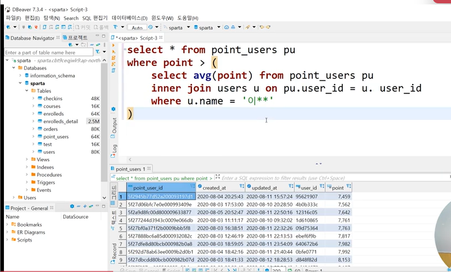Image resolution: width=451 pixels, height=272 pixels.
Task: Click the cell with point value 7,562
Action: 338,205
